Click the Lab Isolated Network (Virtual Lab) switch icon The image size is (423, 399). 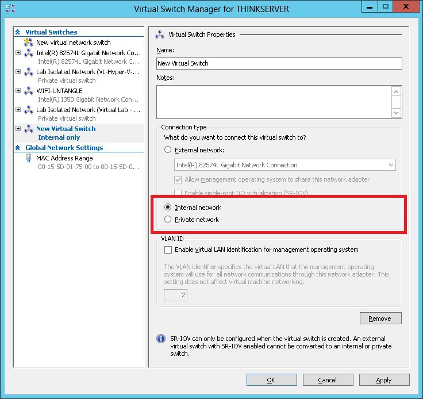point(29,110)
